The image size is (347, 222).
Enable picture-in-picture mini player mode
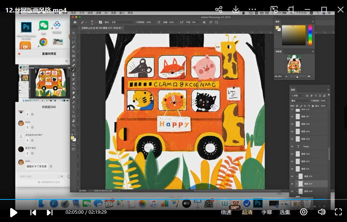tap(274, 9)
